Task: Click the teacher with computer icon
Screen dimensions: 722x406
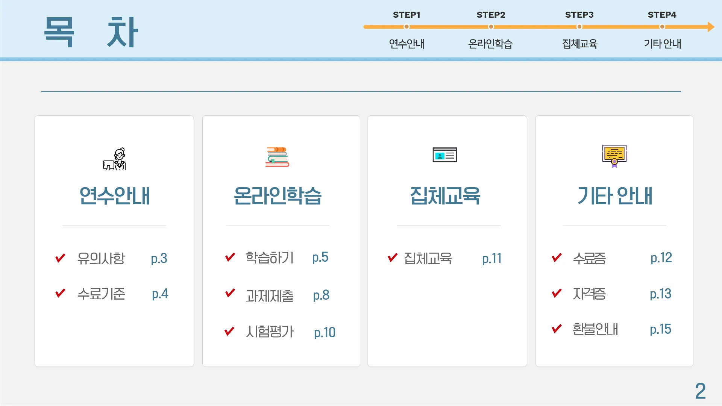Action: [115, 159]
